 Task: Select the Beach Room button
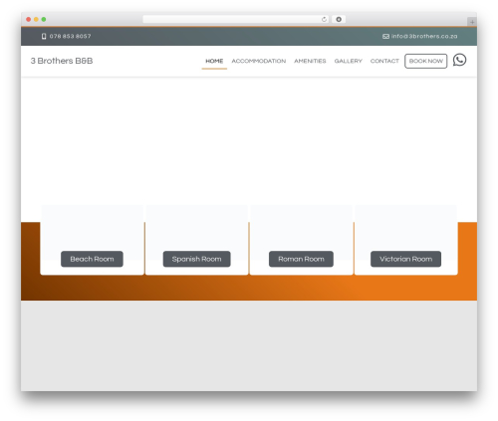click(92, 259)
